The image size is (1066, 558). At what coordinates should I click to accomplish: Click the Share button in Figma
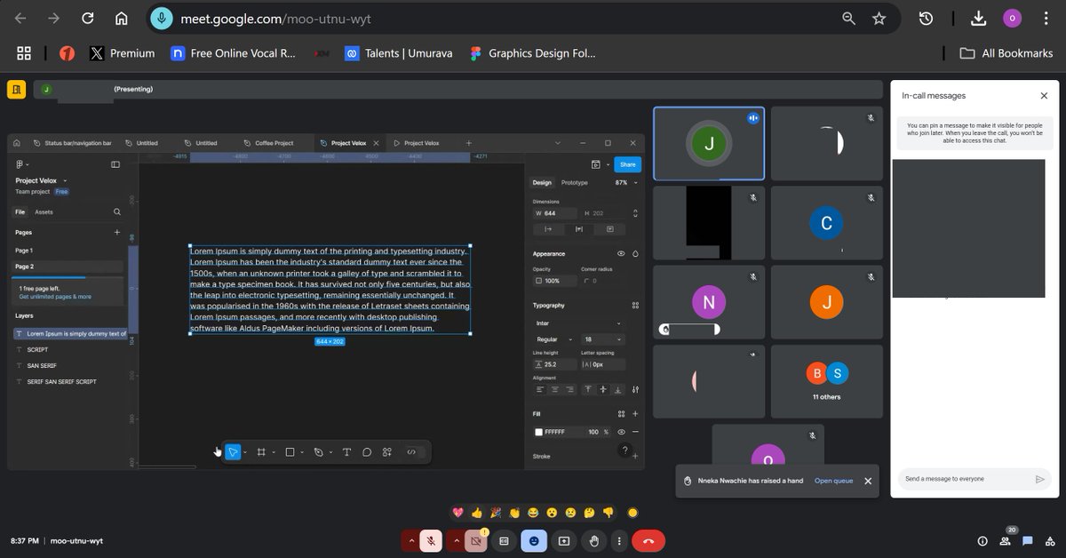(628, 164)
